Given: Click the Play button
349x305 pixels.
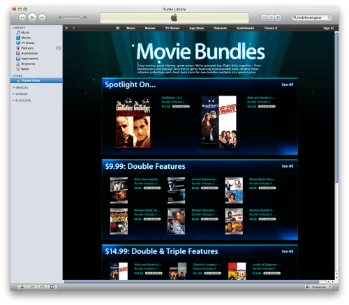Looking at the screenshot, I should [x=32, y=17].
